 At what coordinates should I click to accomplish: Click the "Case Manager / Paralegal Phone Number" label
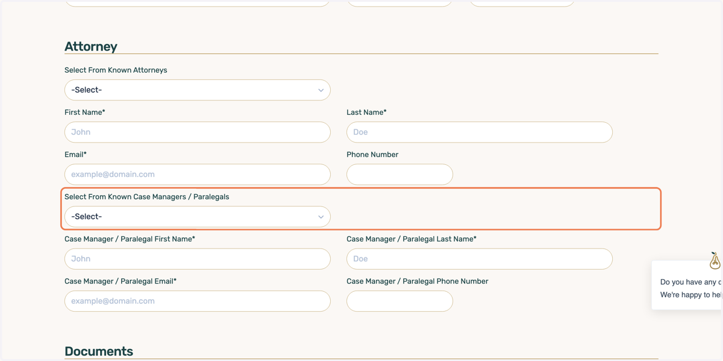[418, 281]
